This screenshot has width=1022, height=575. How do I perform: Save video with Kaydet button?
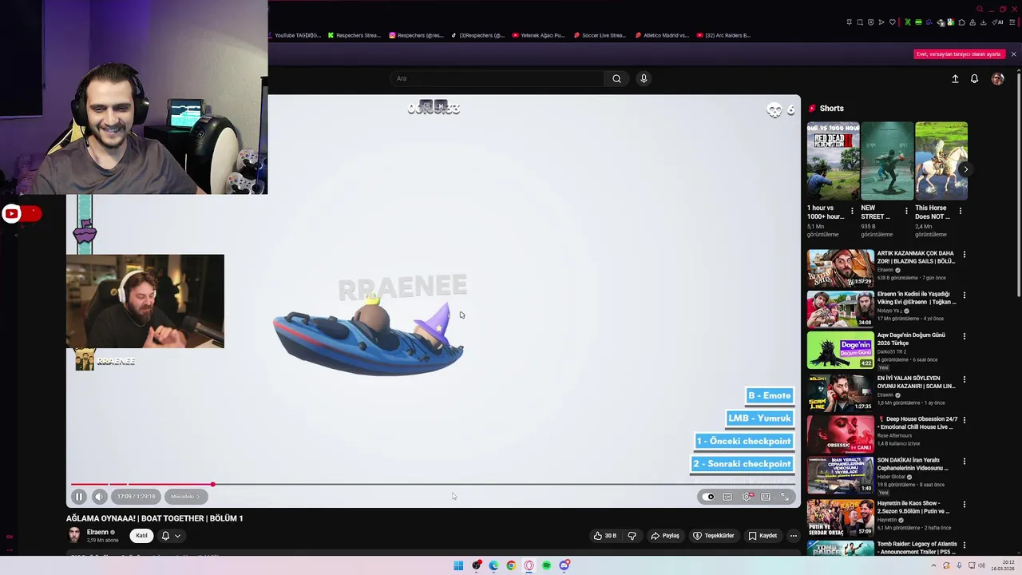[x=763, y=536]
